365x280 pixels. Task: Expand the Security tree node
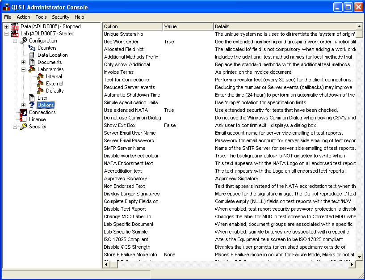(15, 127)
